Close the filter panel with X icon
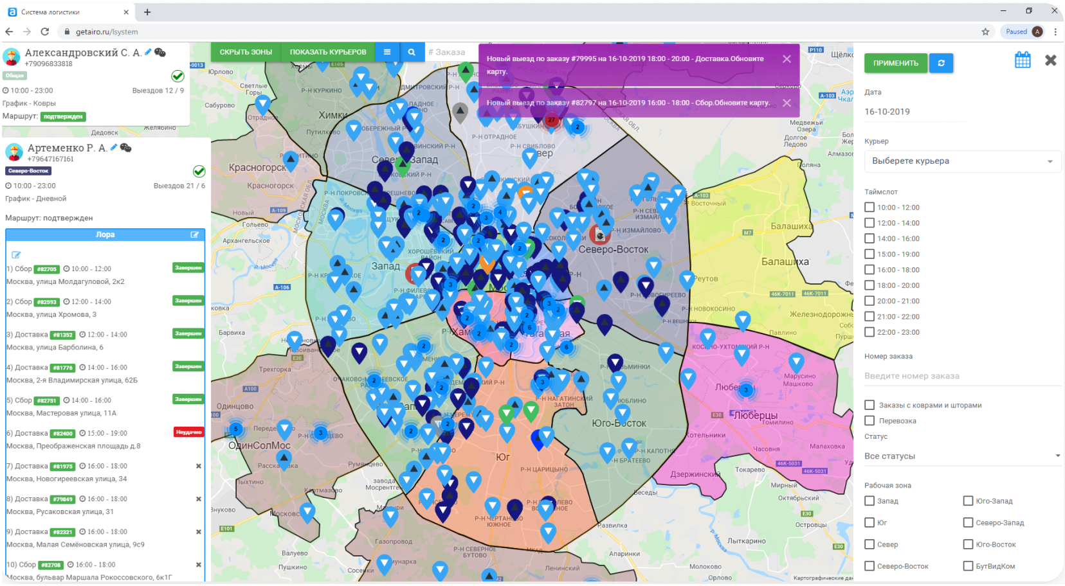Screen dimensions: 1065x586 [1051, 60]
